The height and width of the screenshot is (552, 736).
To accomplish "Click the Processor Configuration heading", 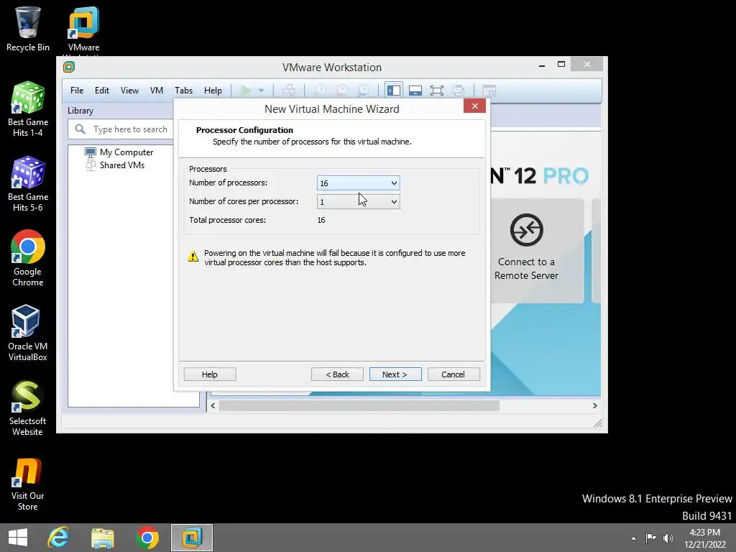I will click(244, 130).
